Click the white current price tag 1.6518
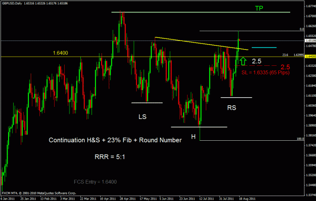Image resolution: width=316 pixels, height=201 pixels. coord(310,41)
